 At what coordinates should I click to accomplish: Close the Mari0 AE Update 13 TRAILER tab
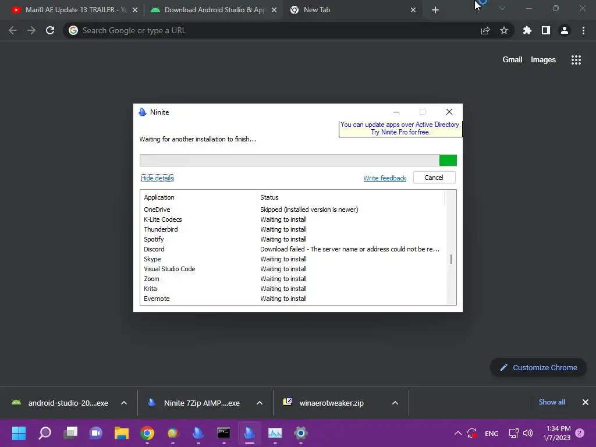point(135,10)
